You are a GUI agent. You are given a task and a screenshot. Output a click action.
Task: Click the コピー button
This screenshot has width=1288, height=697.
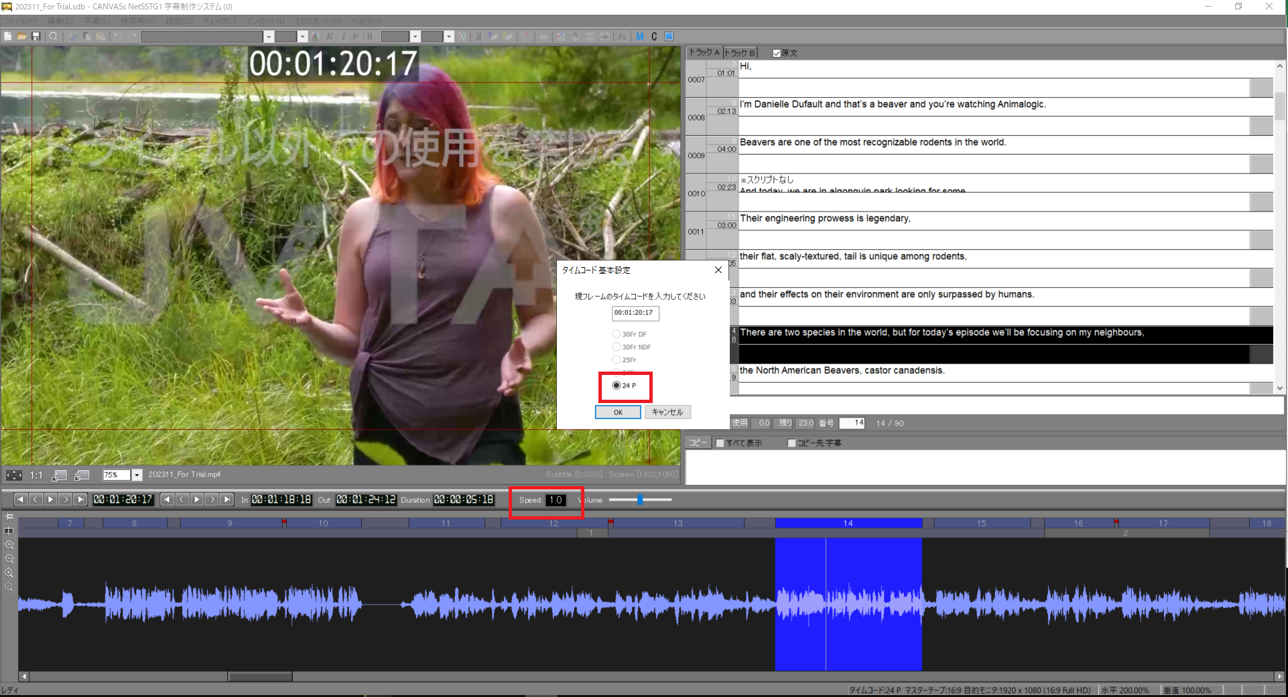click(x=698, y=443)
